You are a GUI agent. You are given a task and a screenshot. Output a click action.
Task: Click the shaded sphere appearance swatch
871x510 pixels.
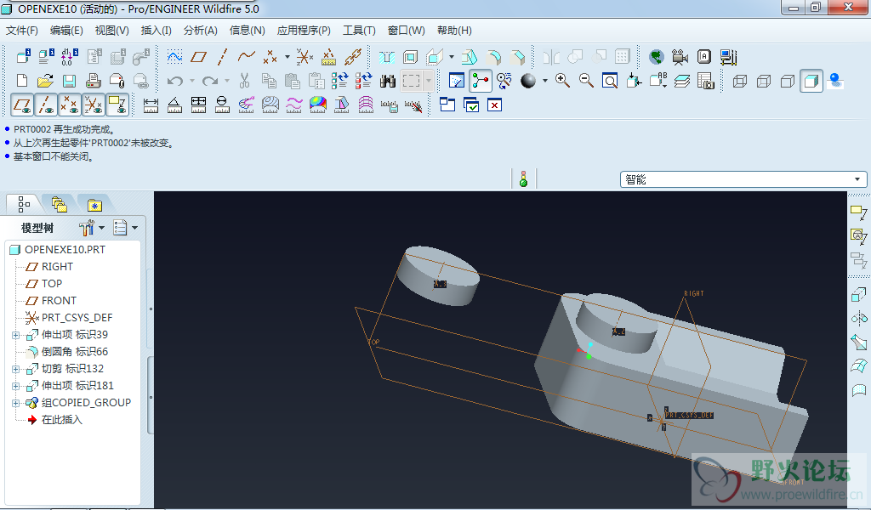[527, 81]
